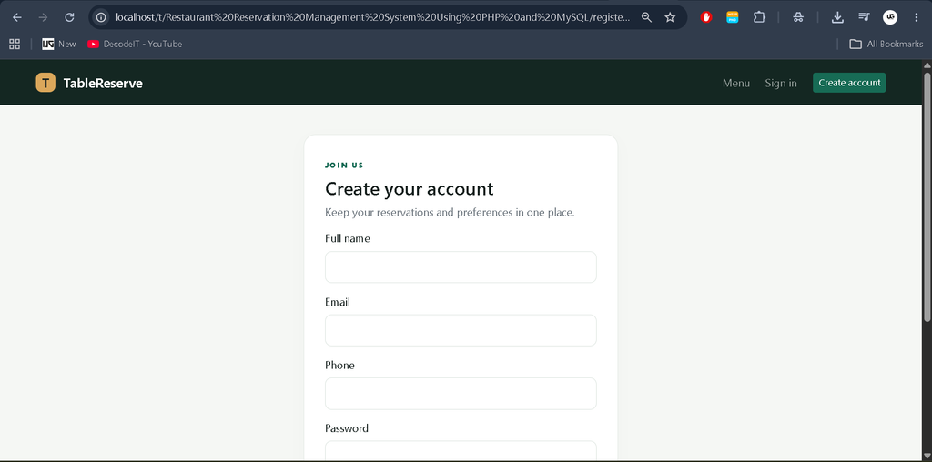This screenshot has height=462, width=932.
Task: Open the All Bookmarks folder
Action: (886, 44)
